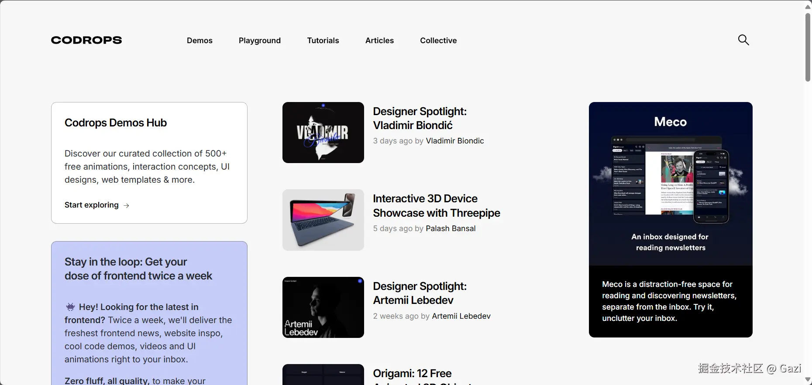Click the MacBook 3D device thumbnail

(323, 220)
